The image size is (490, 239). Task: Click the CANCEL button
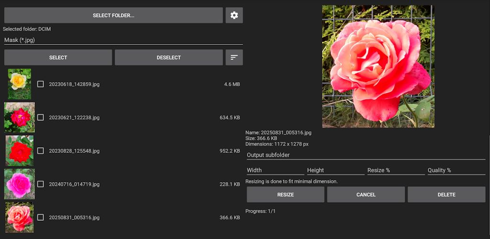366,195
